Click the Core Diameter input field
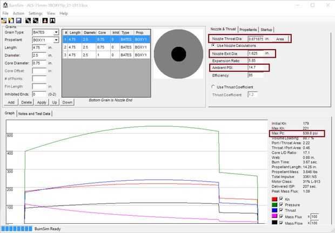The height and width of the screenshot is (233, 335). pyautogui.click(x=39, y=63)
